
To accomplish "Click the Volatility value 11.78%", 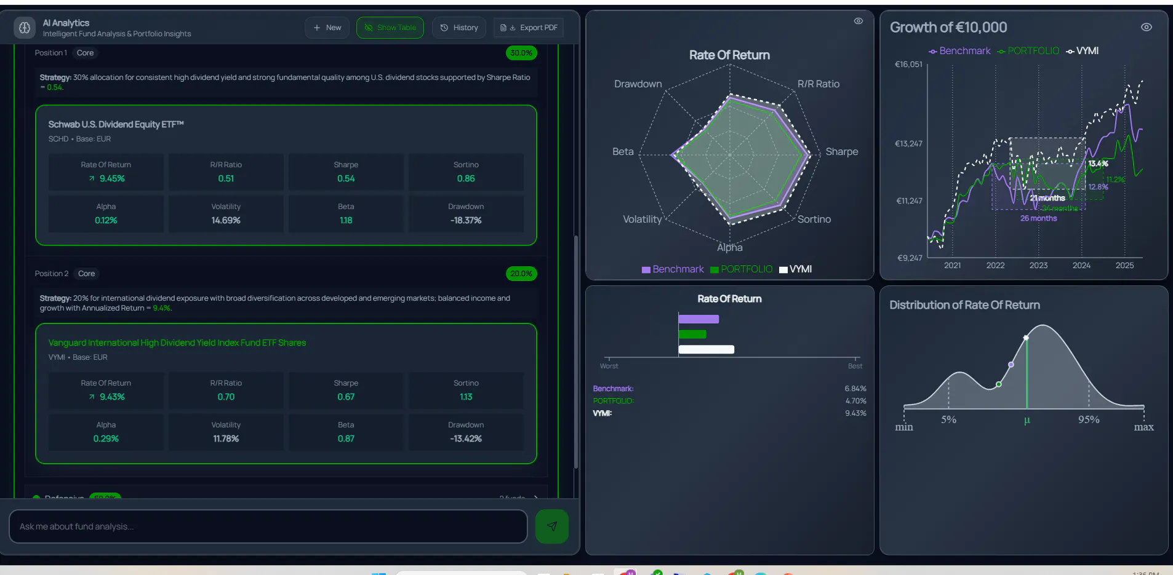I will (x=226, y=438).
